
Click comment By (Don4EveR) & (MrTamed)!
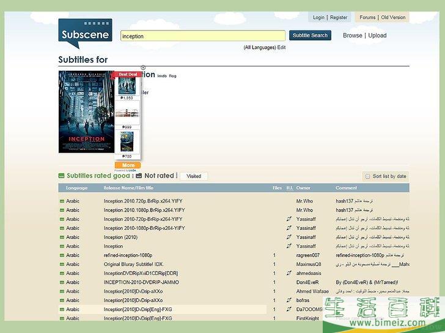[367, 282]
